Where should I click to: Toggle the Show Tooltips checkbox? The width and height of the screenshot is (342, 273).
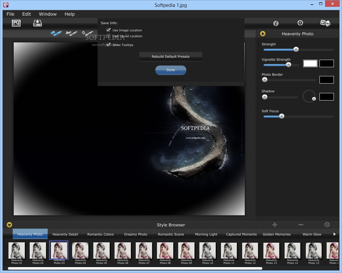coord(108,44)
